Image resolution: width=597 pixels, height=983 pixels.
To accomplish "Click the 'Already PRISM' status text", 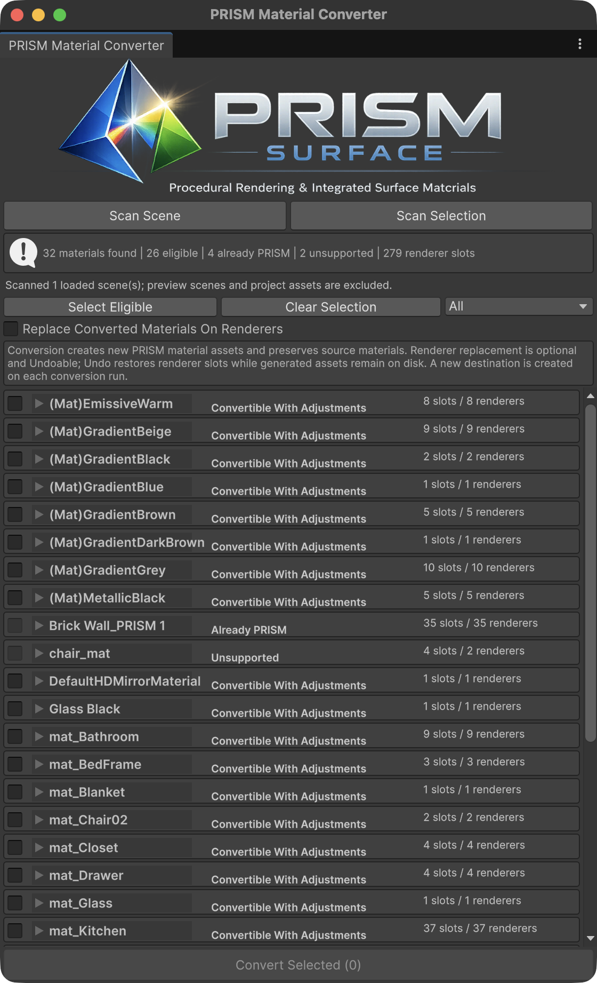I will point(249,630).
